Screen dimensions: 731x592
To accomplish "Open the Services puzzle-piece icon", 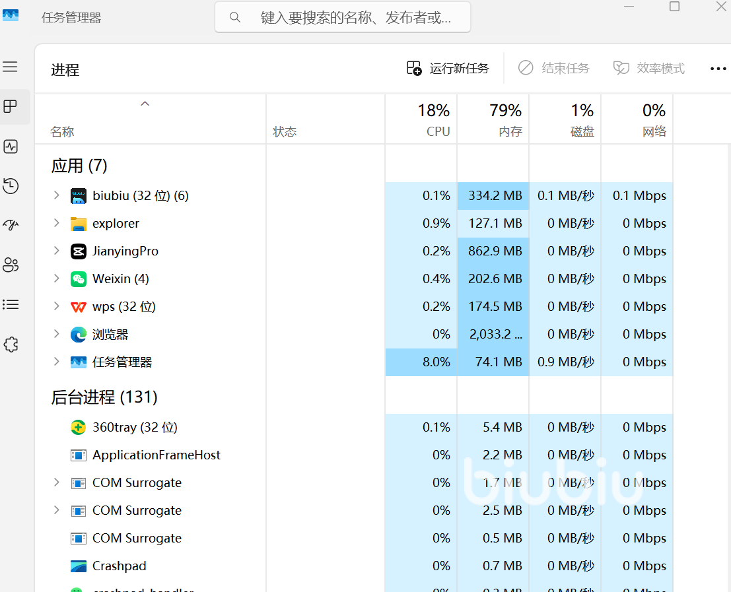I will 11,345.
